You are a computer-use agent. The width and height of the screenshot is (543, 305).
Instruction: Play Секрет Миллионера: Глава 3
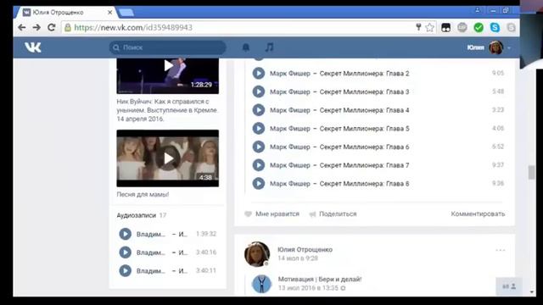[x=258, y=91]
